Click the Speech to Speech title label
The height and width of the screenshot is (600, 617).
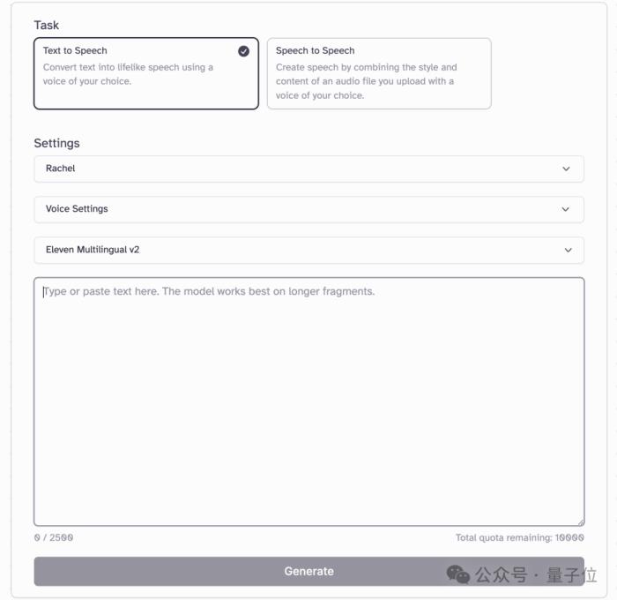(x=315, y=51)
